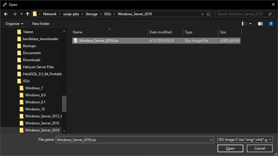Click the change view layout icon
The width and height of the screenshot is (278, 156).
[x=244, y=24]
